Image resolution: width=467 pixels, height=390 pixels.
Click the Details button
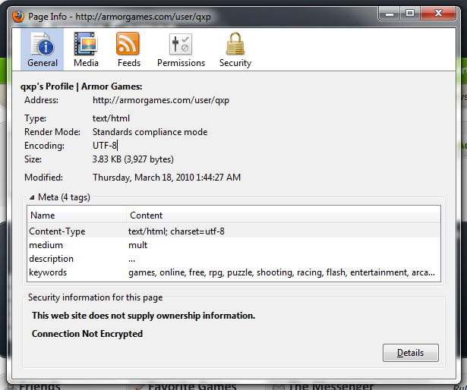pyautogui.click(x=410, y=353)
